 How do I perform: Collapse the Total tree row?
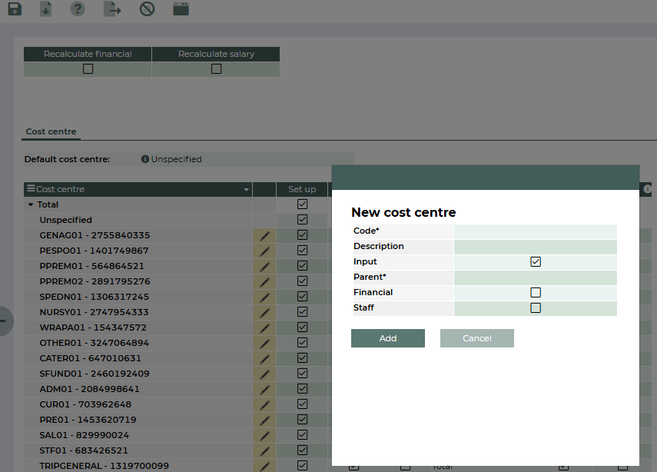pyautogui.click(x=31, y=205)
